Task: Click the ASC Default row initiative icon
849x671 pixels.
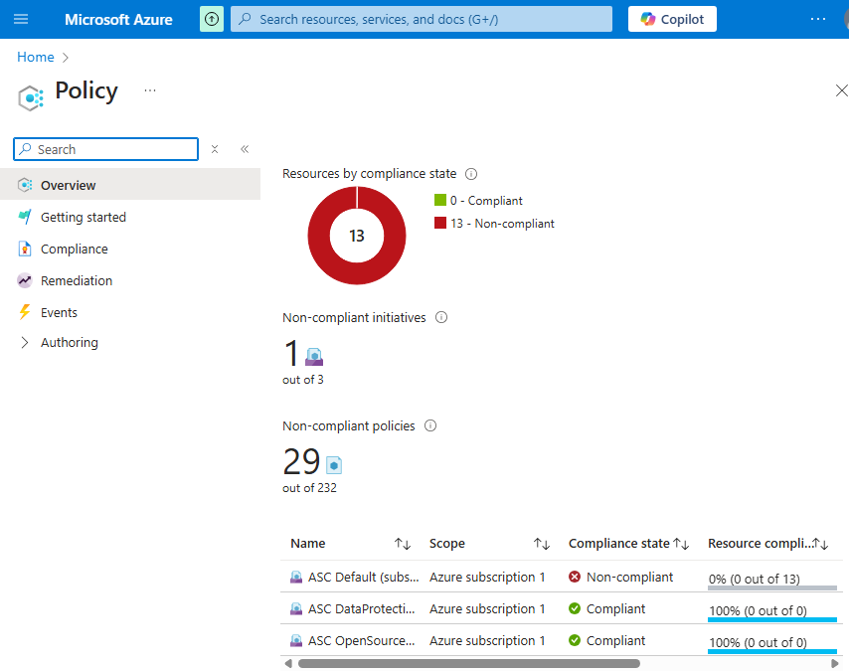Action: click(x=296, y=578)
